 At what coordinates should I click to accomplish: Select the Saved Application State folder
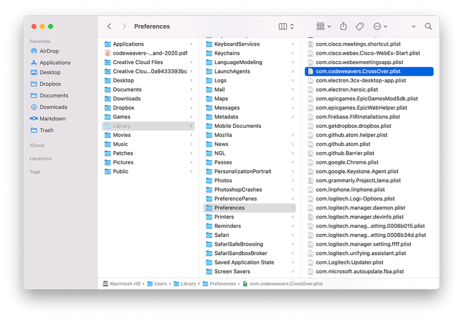point(244,263)
